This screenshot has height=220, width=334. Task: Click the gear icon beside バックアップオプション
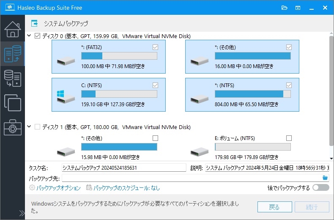(x=32, y=187)
